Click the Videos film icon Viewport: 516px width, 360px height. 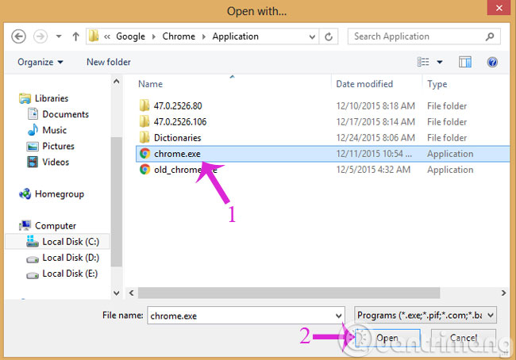(x=33, y=162)
